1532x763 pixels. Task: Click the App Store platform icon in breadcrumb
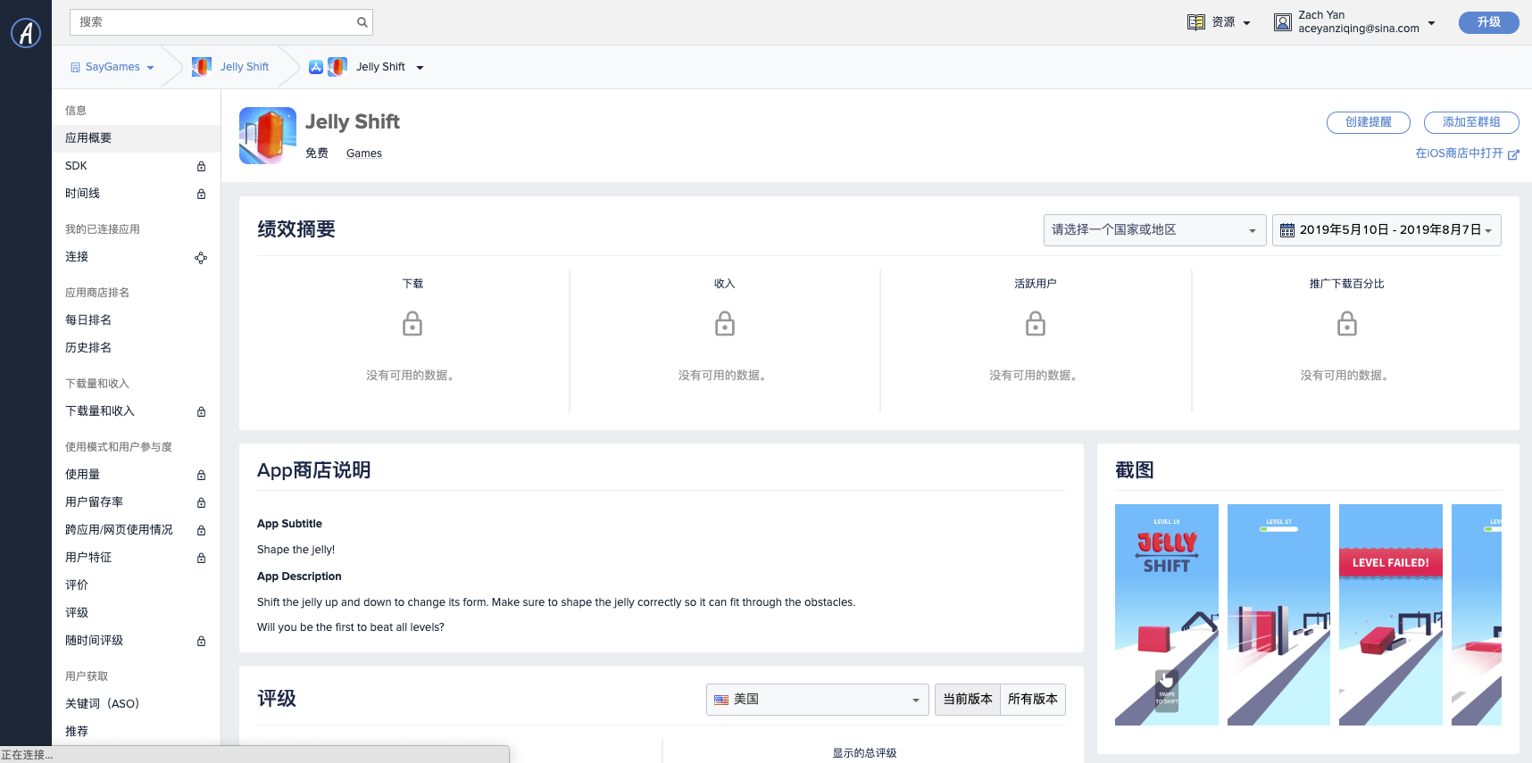pos(315,67)
